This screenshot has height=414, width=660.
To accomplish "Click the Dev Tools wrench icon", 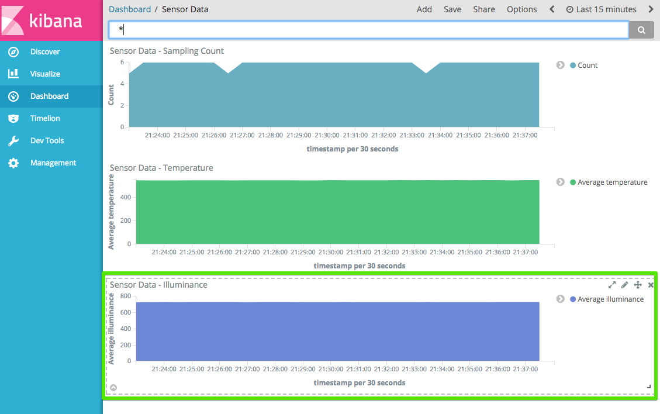I will (x=13, y=141).
